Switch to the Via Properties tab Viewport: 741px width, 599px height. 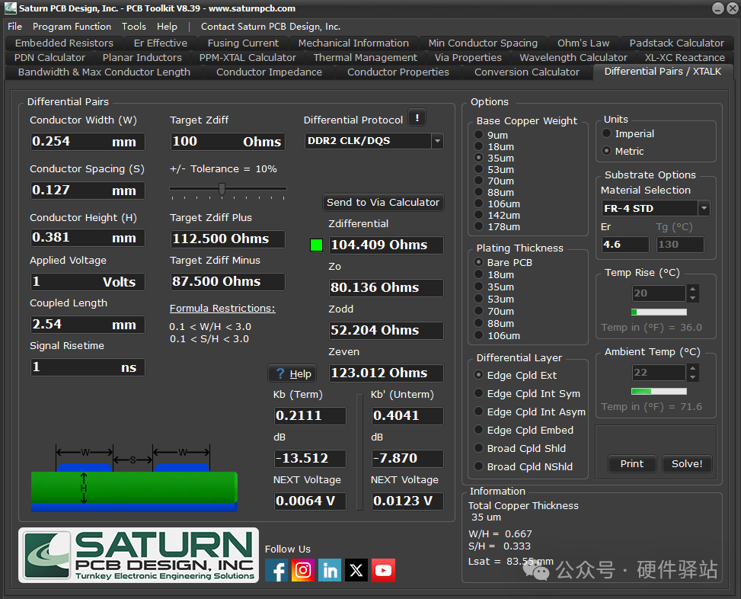coord(468,58)
